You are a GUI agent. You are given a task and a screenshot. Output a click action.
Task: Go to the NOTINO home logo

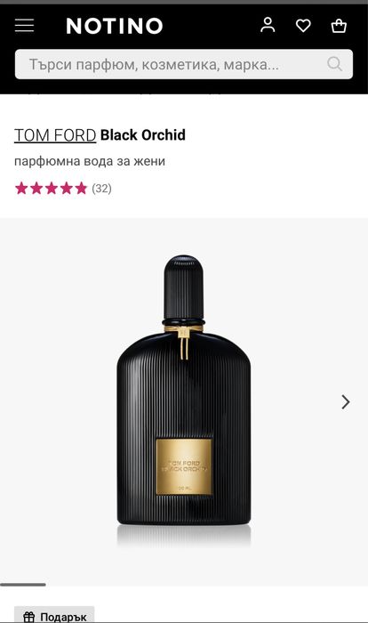(115, 26)
